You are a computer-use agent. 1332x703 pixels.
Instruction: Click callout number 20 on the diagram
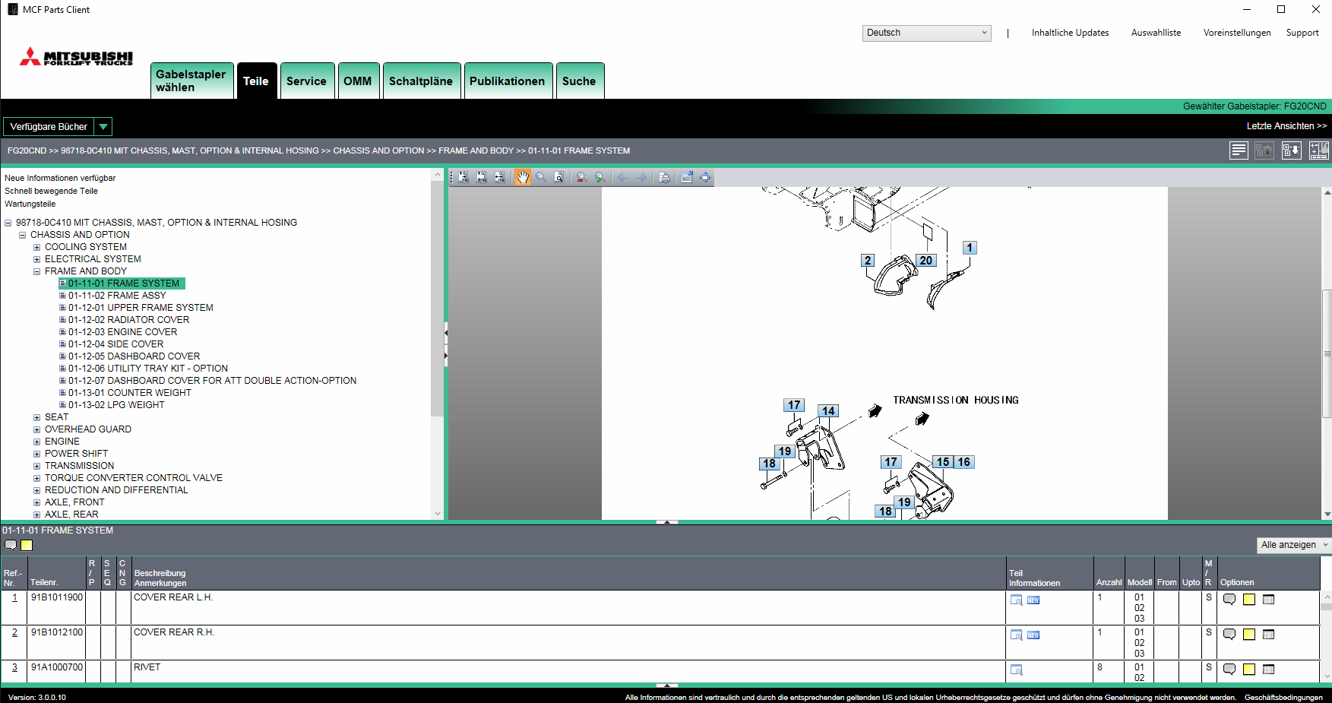coord(925,261)
